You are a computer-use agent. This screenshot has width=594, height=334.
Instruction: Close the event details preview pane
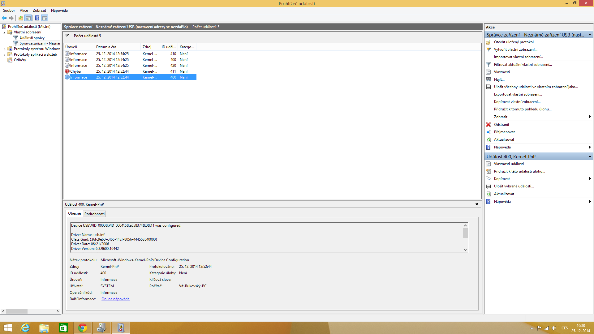coord(476,204)
